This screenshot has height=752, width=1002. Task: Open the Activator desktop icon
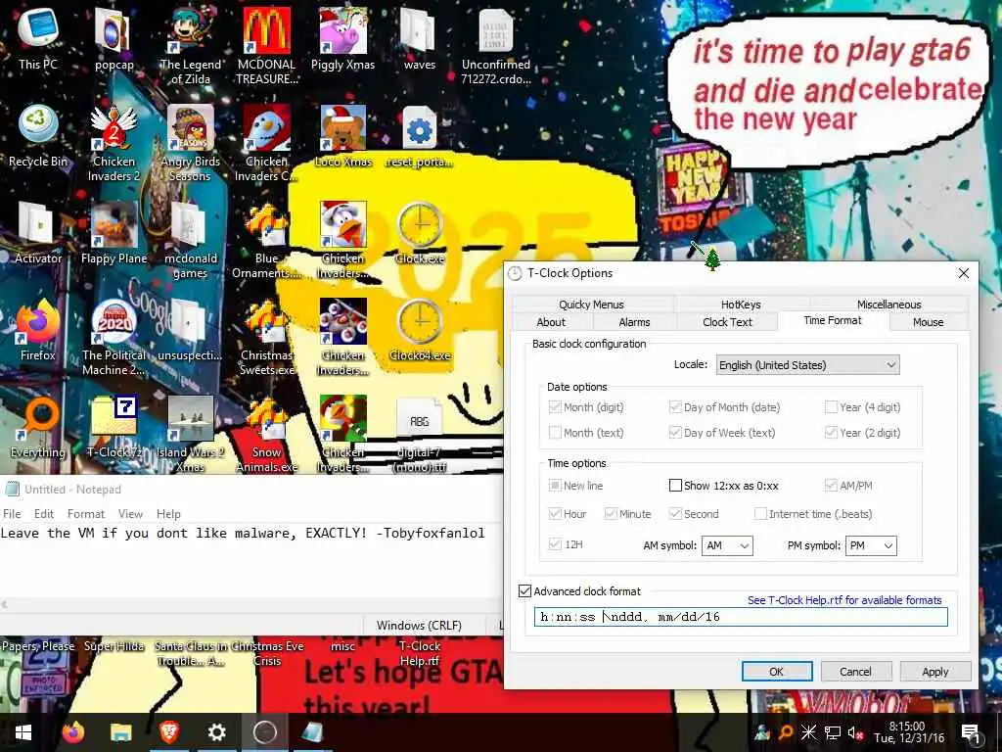pos(38,233)
